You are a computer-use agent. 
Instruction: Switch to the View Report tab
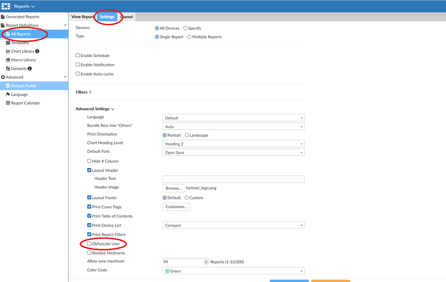click(x=83, y=17)
